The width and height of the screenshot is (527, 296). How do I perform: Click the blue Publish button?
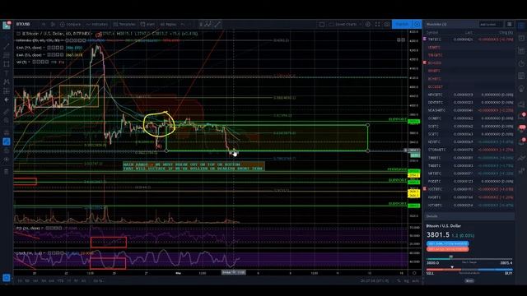[402, 24]
